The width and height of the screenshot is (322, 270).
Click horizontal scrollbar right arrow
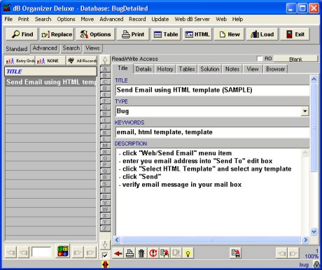tap(305, 240)
